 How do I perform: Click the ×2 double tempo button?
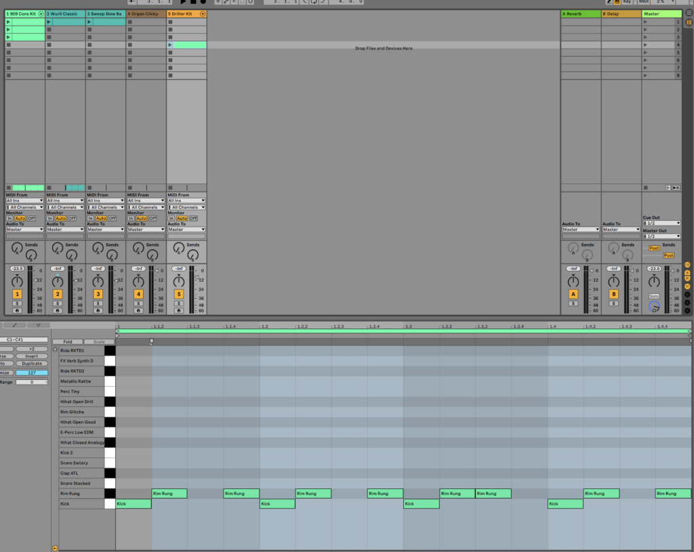[x=32, y=349]
